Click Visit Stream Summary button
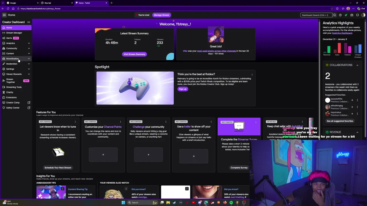This screenshot has width=367, height=206. coord(134,54)
